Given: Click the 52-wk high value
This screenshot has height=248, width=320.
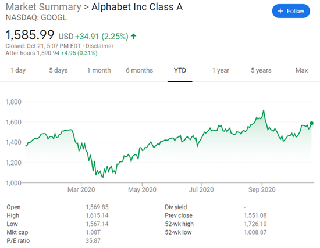Looking at the screenshot, I should pos(255,224).
